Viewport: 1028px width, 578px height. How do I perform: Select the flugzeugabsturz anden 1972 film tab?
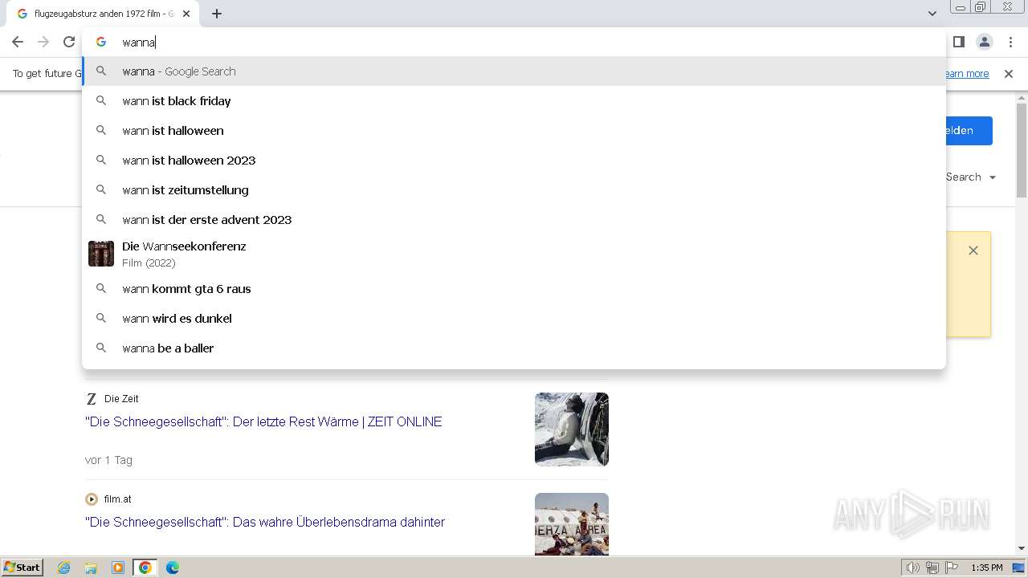click(x=103, y=14)
